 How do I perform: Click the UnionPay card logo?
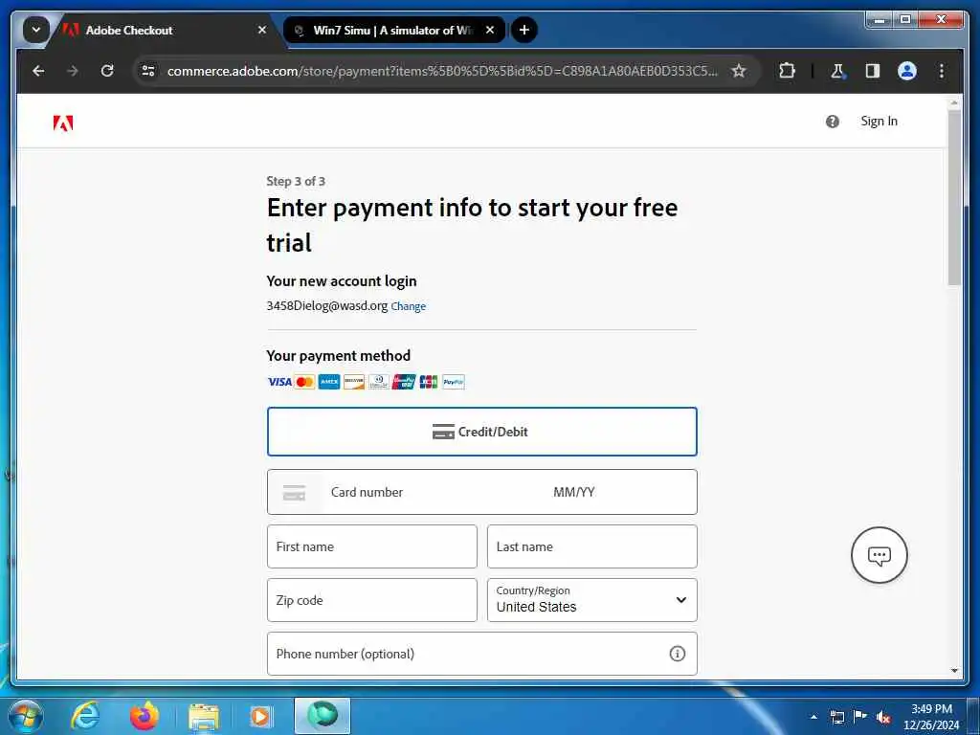(404, 382)
